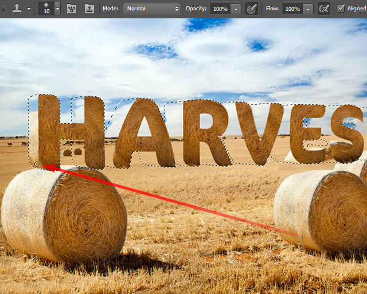
Task: Click the Flow label text
Action: click(x=272, y=9)
